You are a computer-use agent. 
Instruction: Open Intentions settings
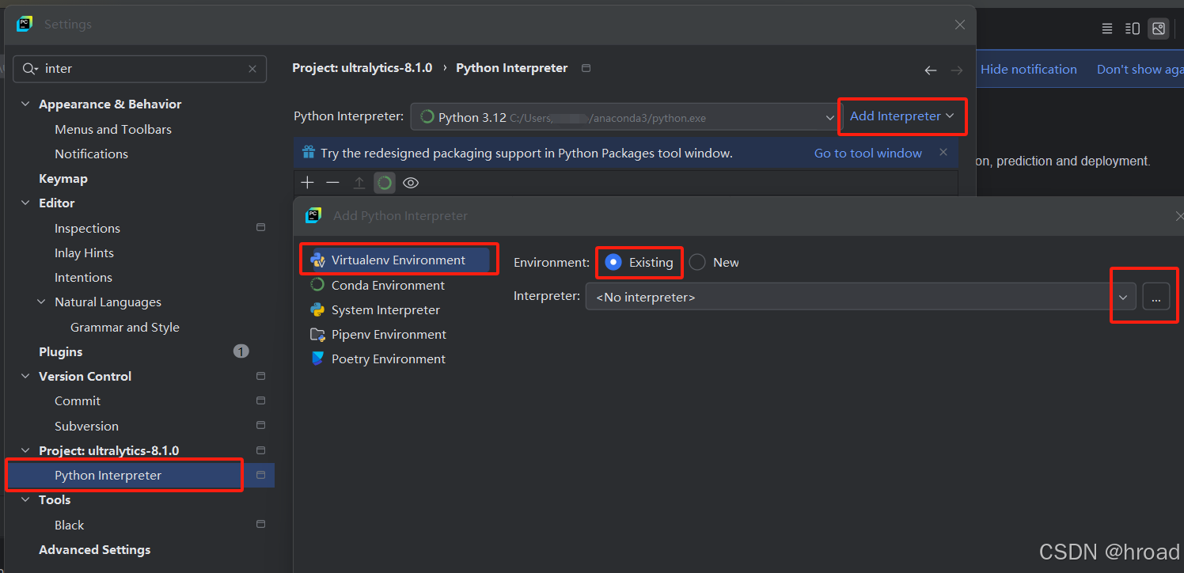click(83, 277)
